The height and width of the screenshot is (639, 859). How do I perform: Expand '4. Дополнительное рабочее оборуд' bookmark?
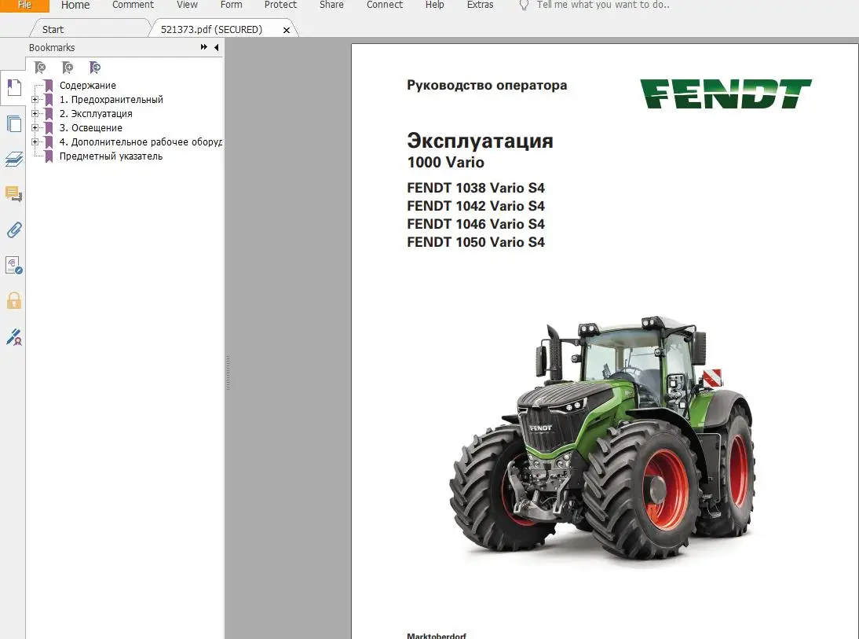(x=35, y=142)
